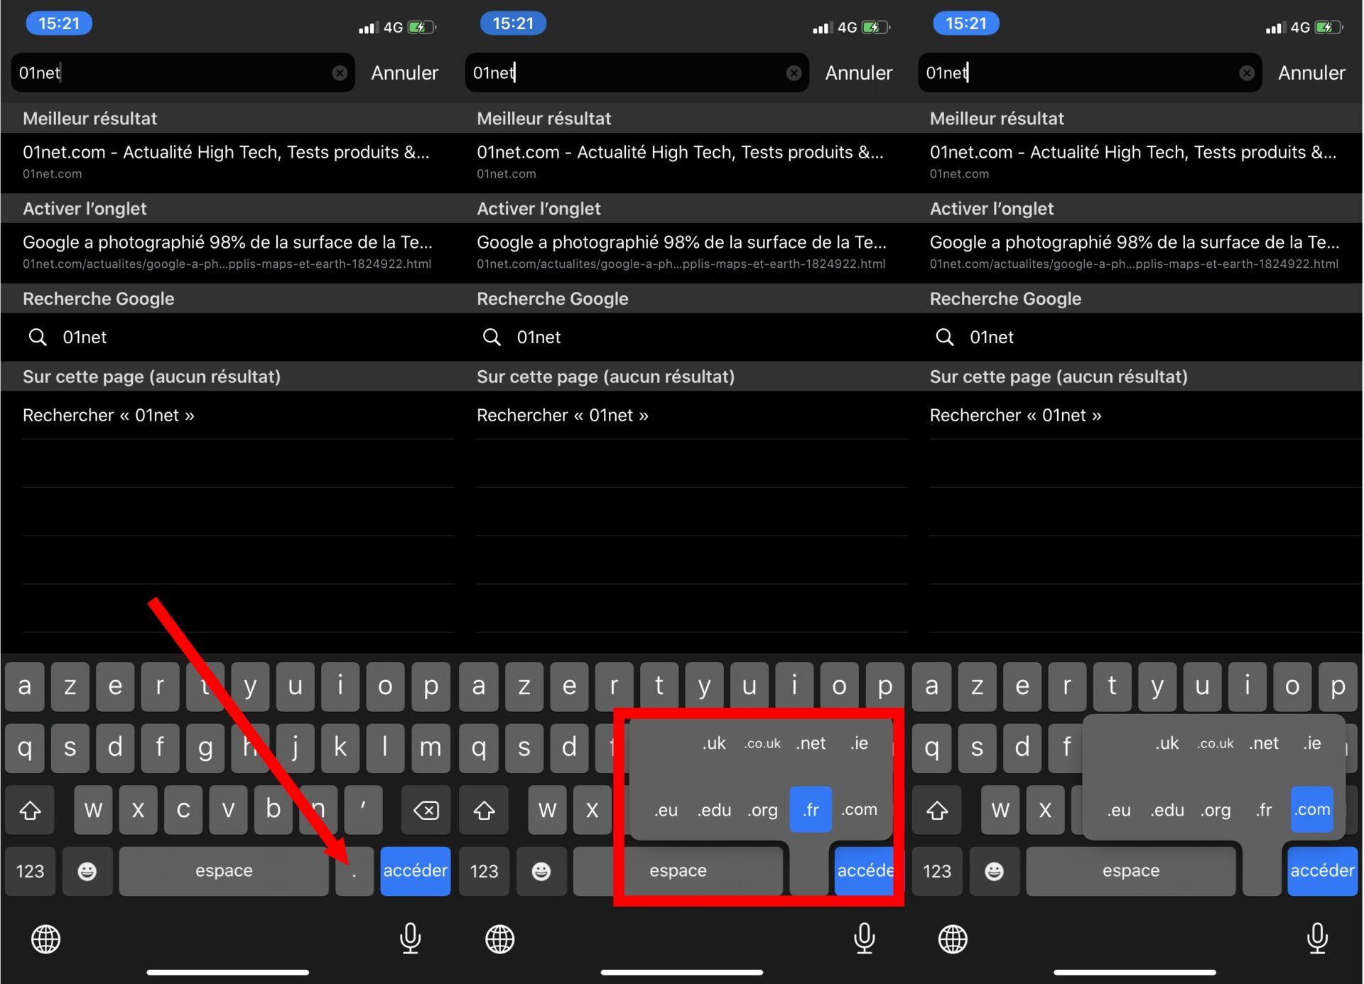Start dictation with microphone on right screen
The height and width of the screenshot is (984, 1364).
coord(1317,939)
